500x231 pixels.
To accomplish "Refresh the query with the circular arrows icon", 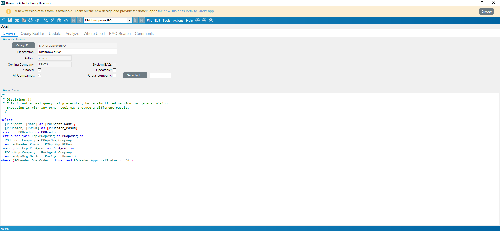I will tap(31, 20).
